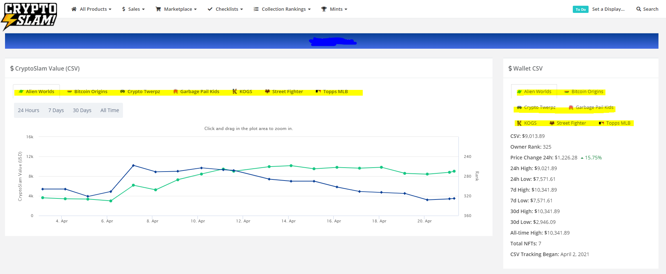The width and height of the screenshot is (666, 274).
Task: Click the Street Fighter icon in Wallet CSV
Action: tap(552, 123)
